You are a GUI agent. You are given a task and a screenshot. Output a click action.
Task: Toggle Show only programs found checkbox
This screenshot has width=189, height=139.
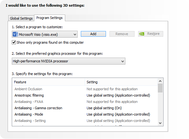[14, 42]
